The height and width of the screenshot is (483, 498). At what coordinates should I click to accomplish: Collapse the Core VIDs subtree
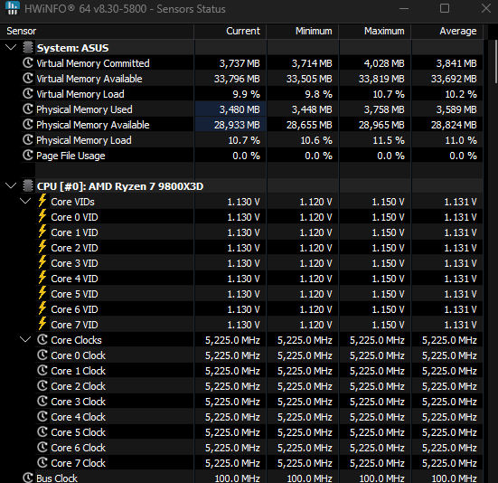tap(25, 201)
